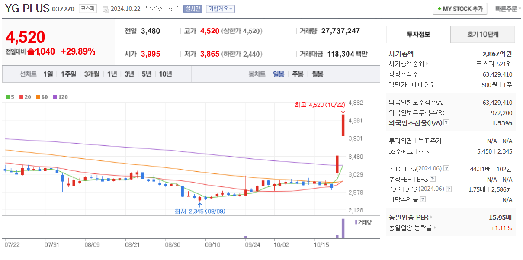
Task: Click the 최저 2,345 (09/09) chart marker
Action: click(200, 211)
